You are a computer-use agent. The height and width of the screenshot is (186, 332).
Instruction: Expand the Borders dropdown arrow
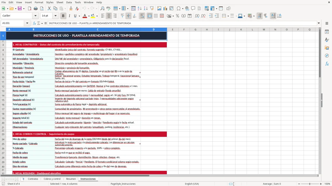tap(228, 16)
